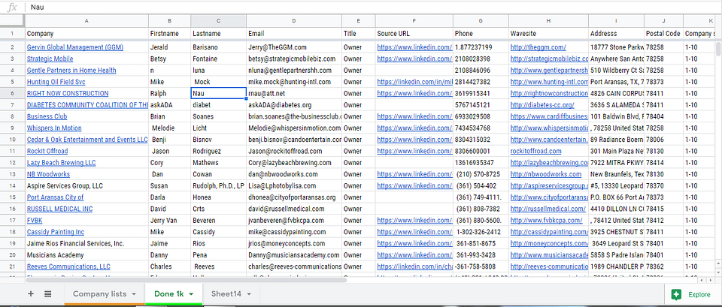
Task: Select the cell containing Barisano
Action: click(218, 47)
